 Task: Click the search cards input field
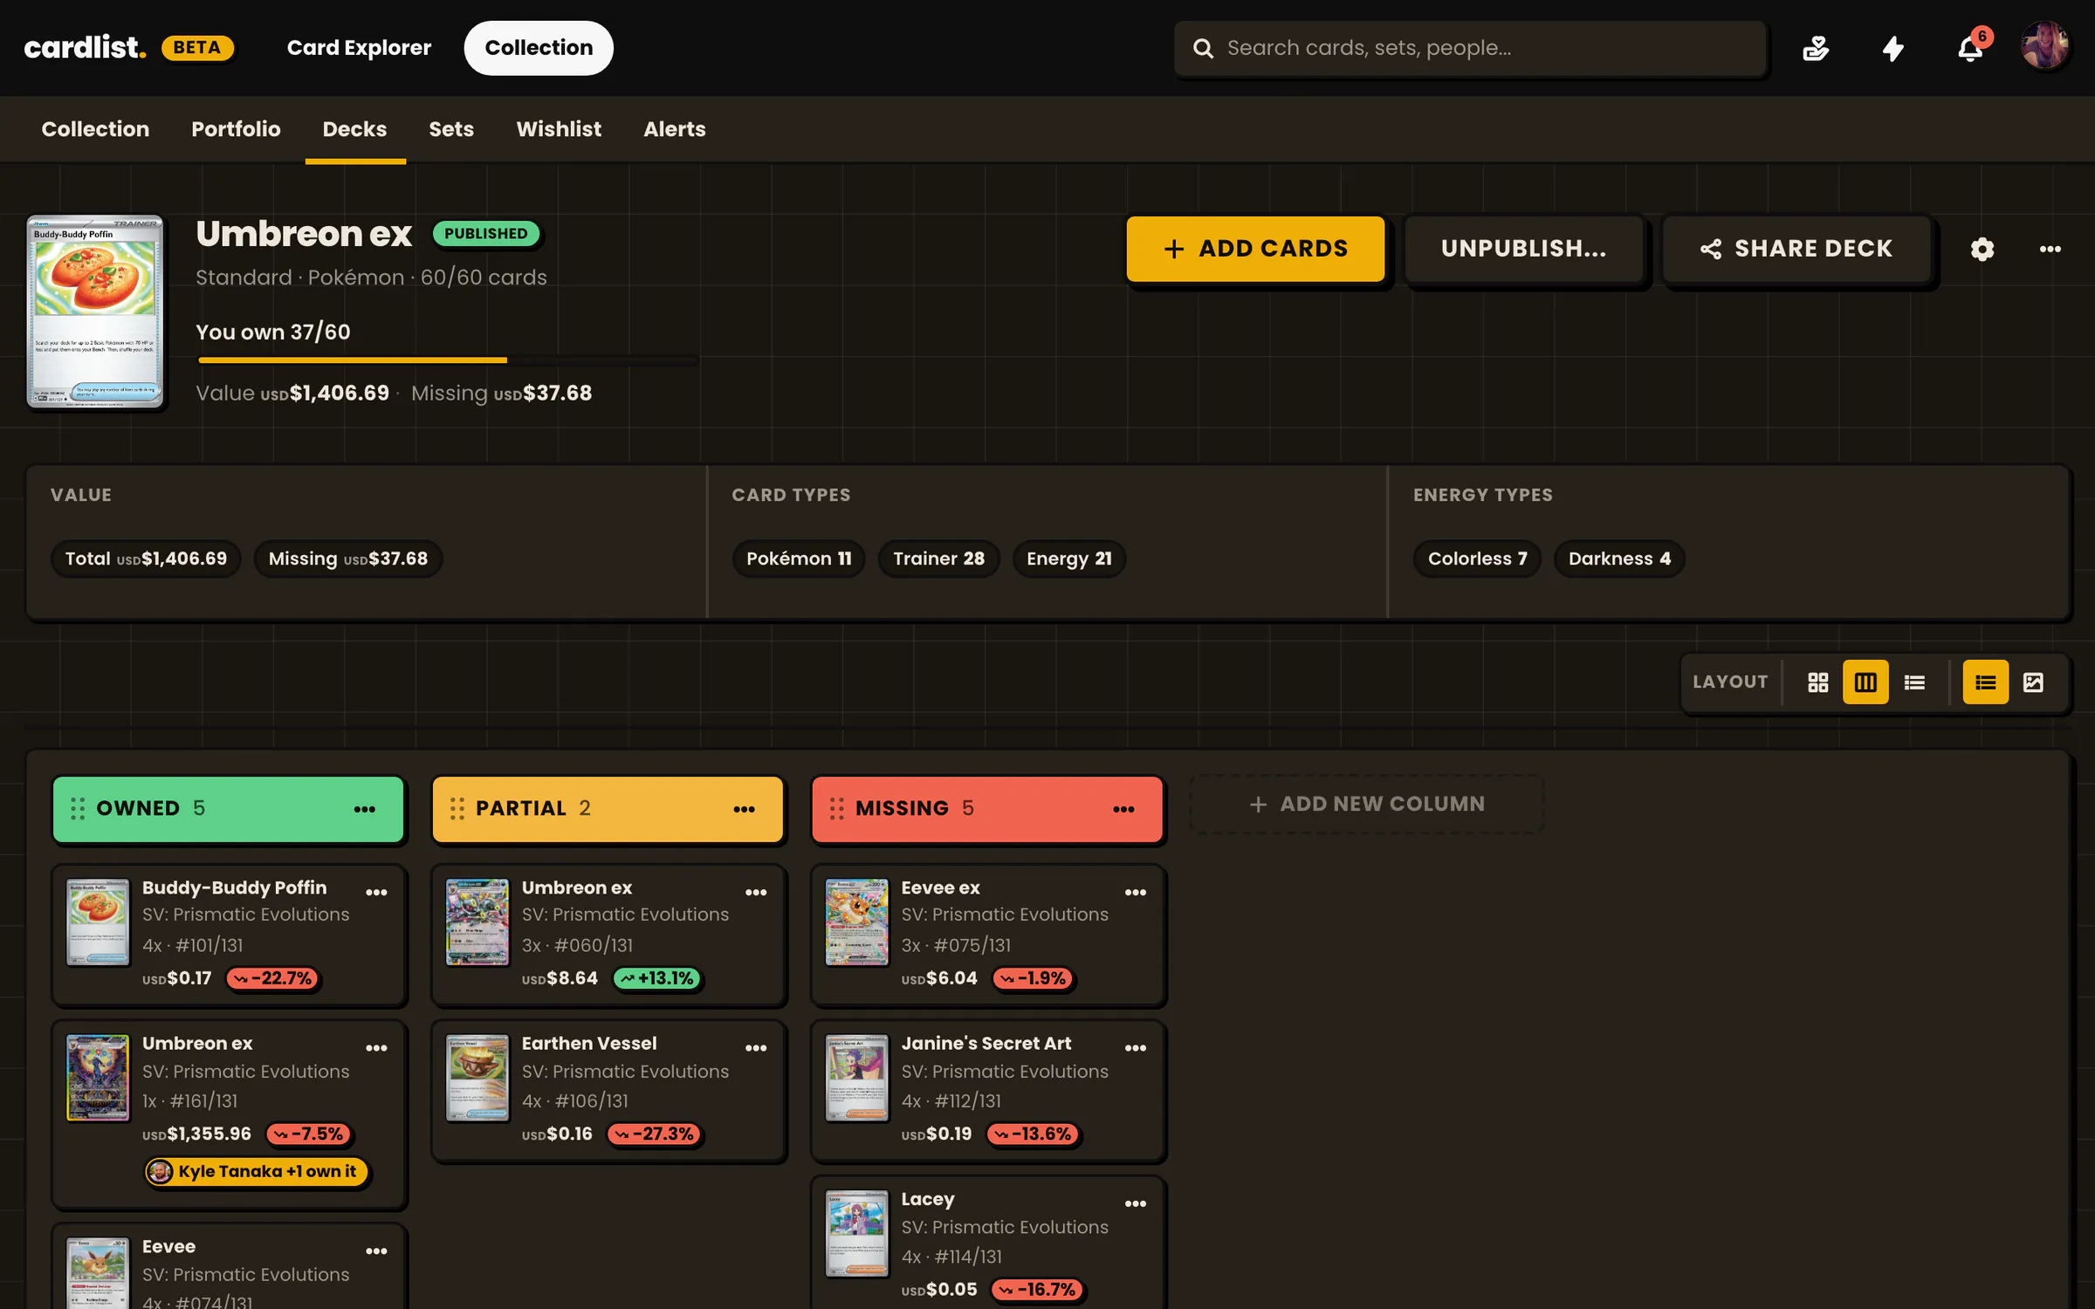click(1471, 48)
